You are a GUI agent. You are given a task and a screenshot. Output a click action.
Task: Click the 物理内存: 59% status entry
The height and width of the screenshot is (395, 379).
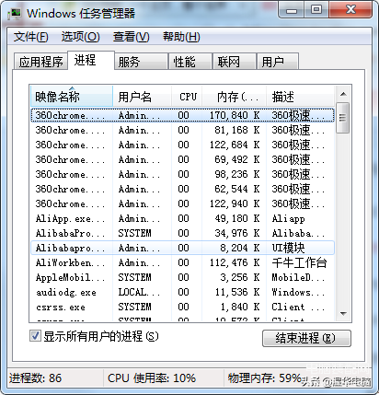click(x=264, y=378)
